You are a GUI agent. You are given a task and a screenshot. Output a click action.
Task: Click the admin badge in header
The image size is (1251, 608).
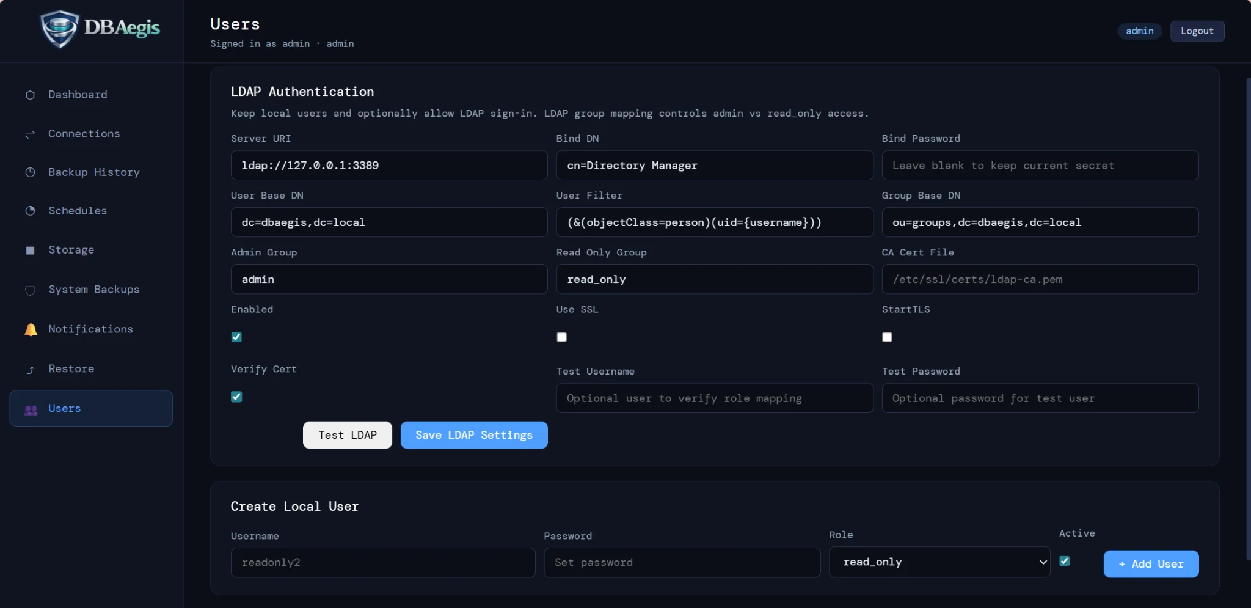coord(1140,31)
